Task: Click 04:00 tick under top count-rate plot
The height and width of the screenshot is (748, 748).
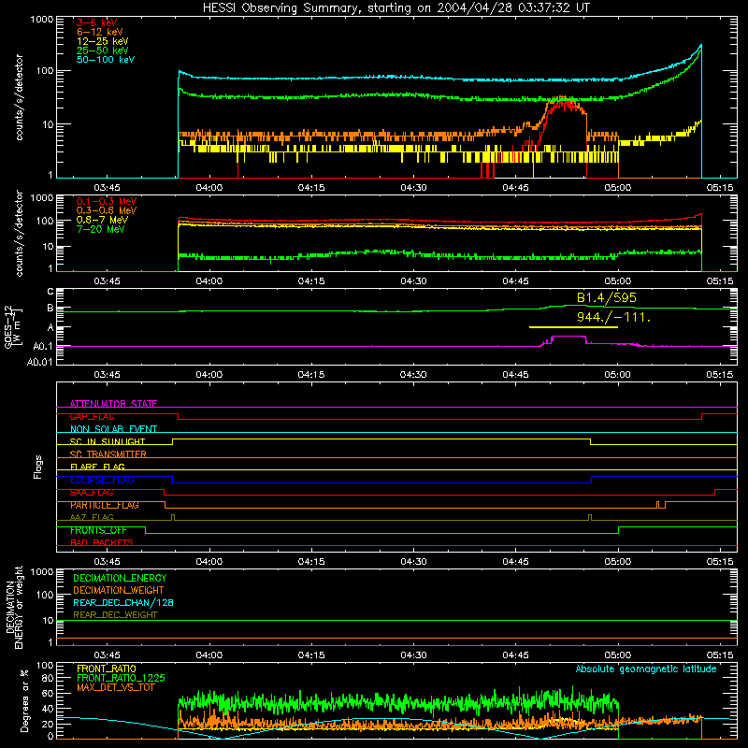Action: [x=209, y=188]
